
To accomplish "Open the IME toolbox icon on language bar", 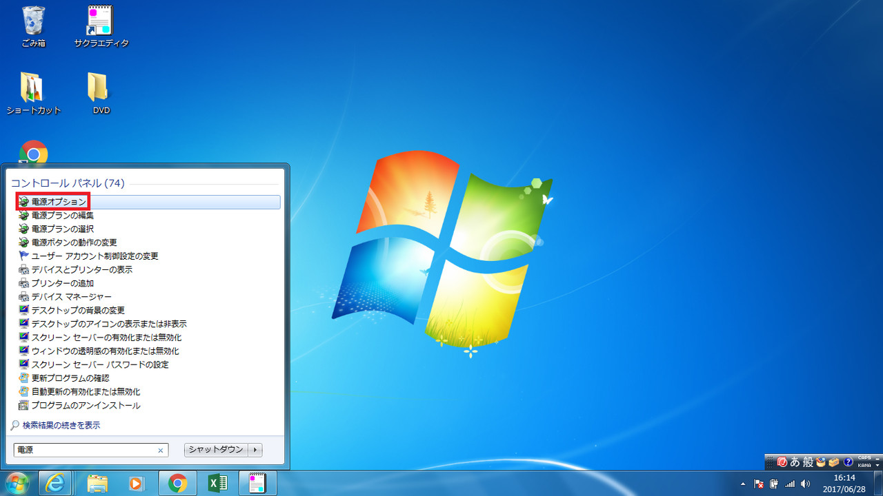I will 833,462.
